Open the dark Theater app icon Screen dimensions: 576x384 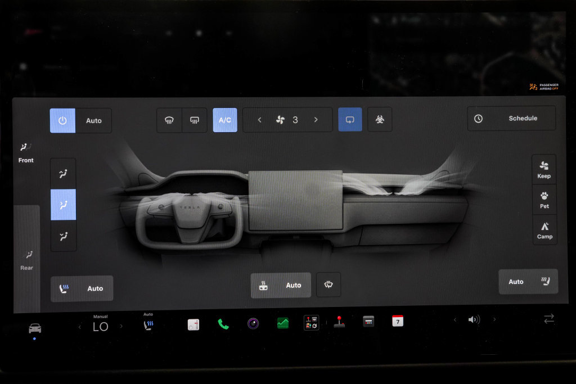(x=368, y=322)
